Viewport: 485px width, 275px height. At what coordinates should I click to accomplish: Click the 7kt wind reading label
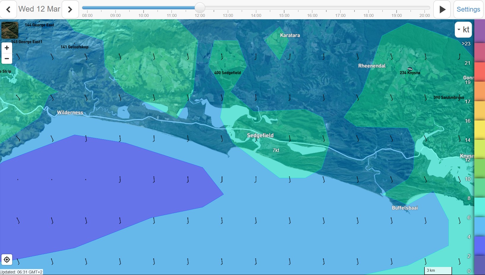(276, 150)
